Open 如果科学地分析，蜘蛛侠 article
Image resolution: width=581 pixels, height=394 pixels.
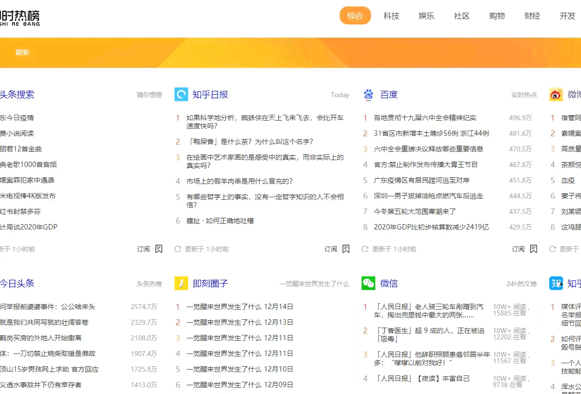point(265,122)
